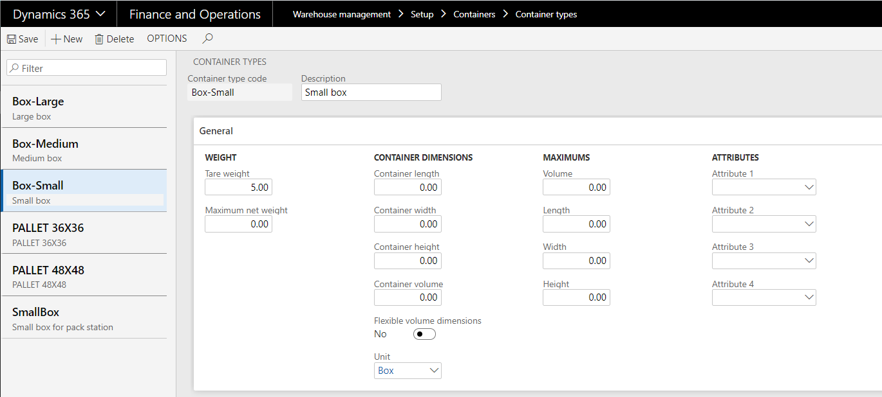Click the Containers breadcrumb link
882x397 pixels.
coord(474,14)
